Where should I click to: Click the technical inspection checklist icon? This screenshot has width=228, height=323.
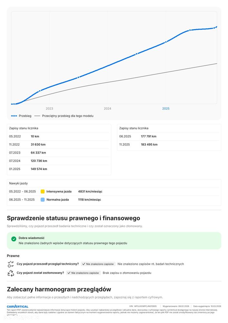tap(11, 264)
